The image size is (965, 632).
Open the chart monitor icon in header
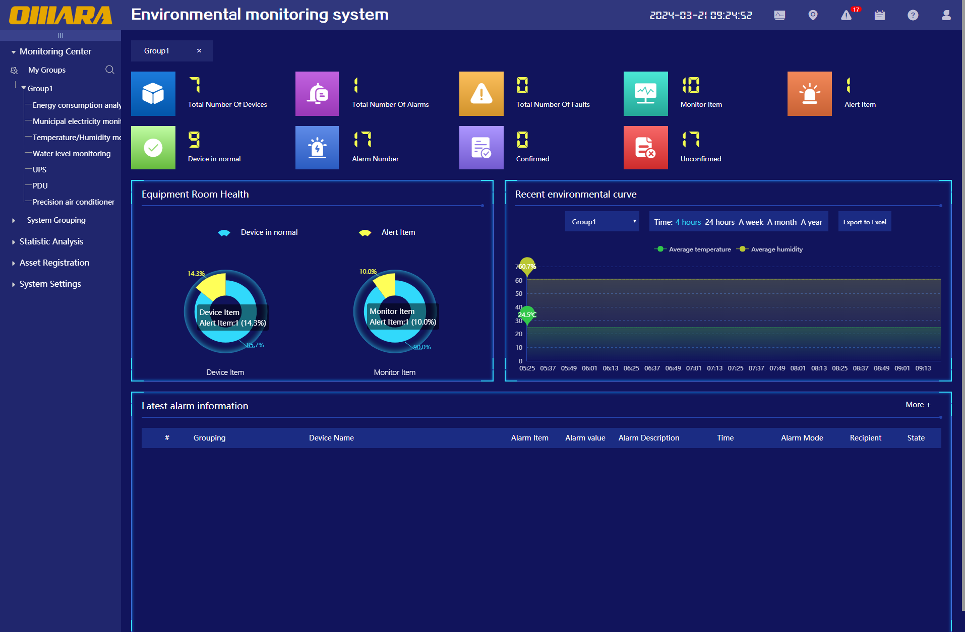[779, 15]
